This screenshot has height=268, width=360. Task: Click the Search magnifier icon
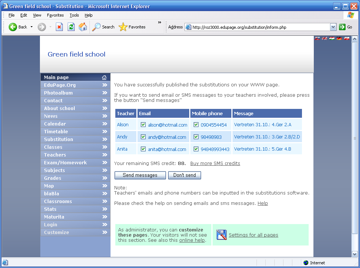[96, 27]
